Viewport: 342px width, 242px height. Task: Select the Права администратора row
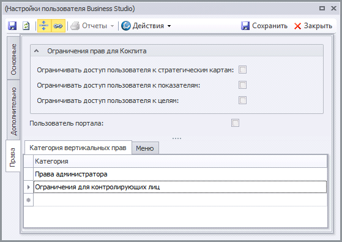180,174
